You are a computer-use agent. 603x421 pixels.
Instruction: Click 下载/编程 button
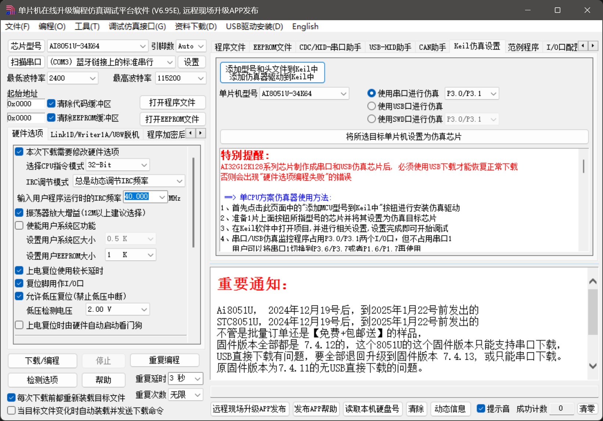(x=42, y=360)
